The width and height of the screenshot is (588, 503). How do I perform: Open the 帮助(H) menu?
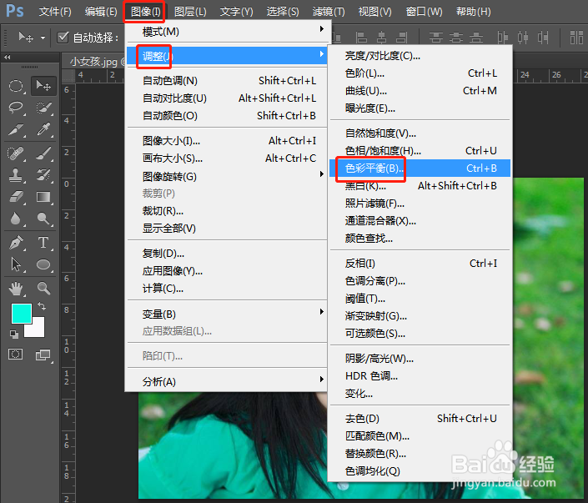click(473, 12)
